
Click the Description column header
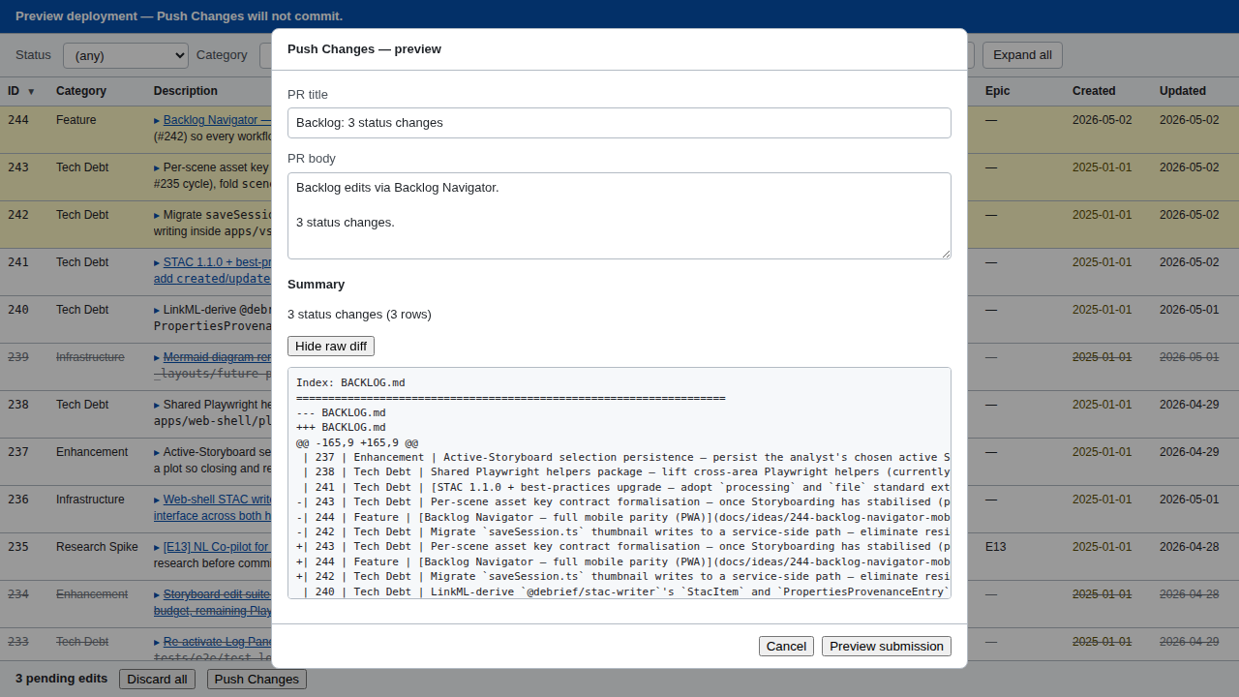tap(186, 91)
